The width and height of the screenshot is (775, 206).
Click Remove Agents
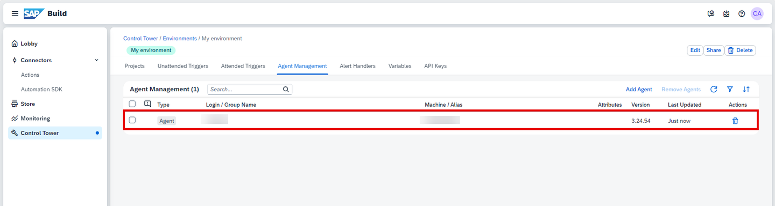[681, 90]
